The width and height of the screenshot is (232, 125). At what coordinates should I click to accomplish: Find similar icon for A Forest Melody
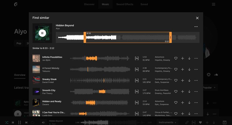(x=137, y=69)
